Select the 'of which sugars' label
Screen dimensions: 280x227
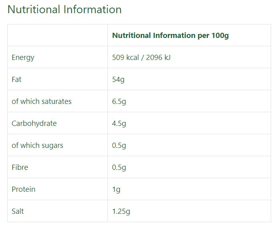[x=38, y=145]
